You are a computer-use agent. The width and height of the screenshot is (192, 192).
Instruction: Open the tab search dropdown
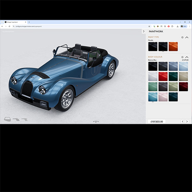[x=2, y=22]
